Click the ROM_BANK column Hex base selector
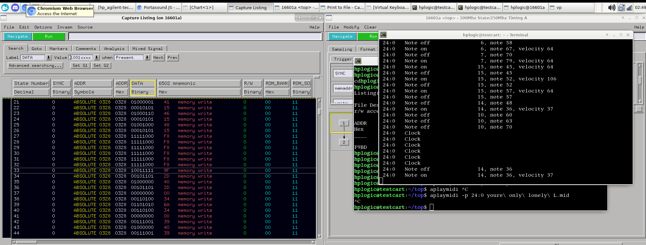Image resolution: width=646 pixels, height=245 pixels. (x=277, y=92)
